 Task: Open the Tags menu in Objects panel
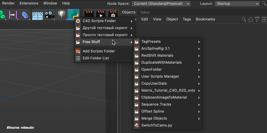[187, 19]
